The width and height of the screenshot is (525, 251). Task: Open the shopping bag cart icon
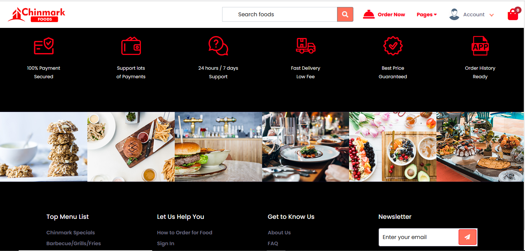pos(513,14)
